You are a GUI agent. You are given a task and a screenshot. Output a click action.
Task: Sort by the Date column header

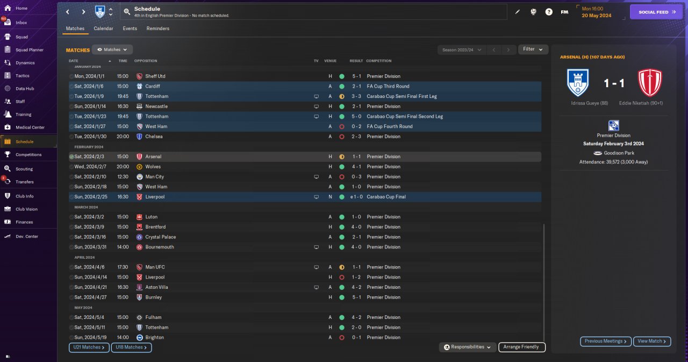74,61
